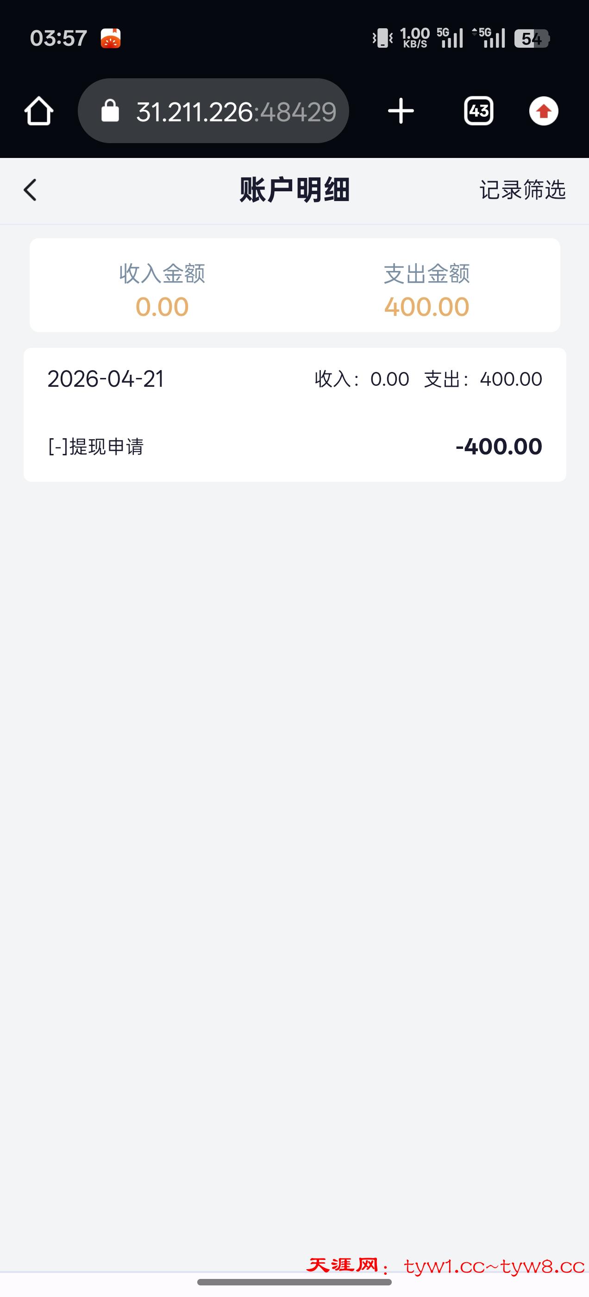The height and width of the screenshot is (1297, 589).
Task: Tap the browser home icon
Action: [39, 111]
